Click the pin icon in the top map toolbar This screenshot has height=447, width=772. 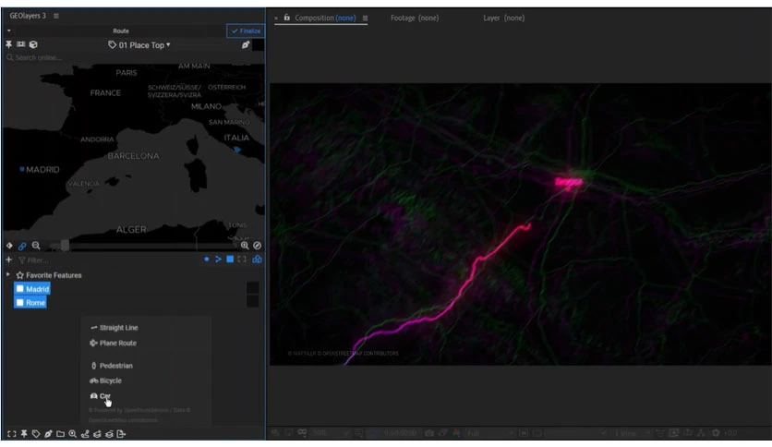pos(9,44)
